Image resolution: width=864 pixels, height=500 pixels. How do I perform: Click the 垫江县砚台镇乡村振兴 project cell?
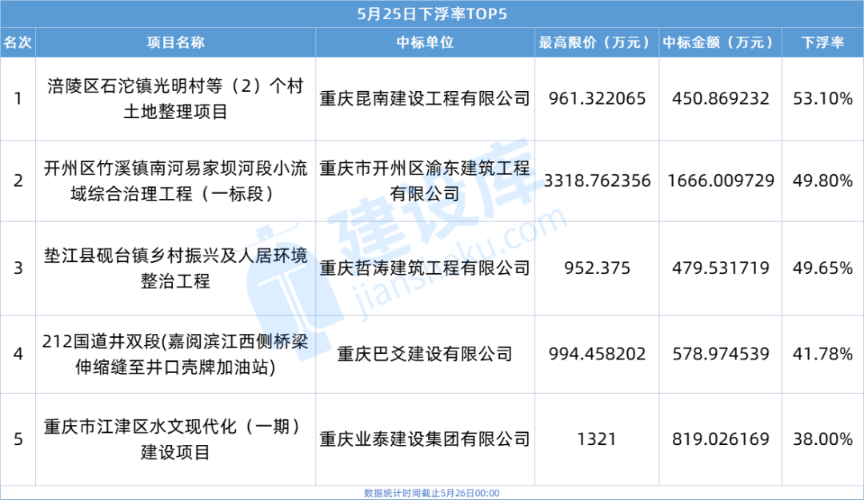(175, 268)
